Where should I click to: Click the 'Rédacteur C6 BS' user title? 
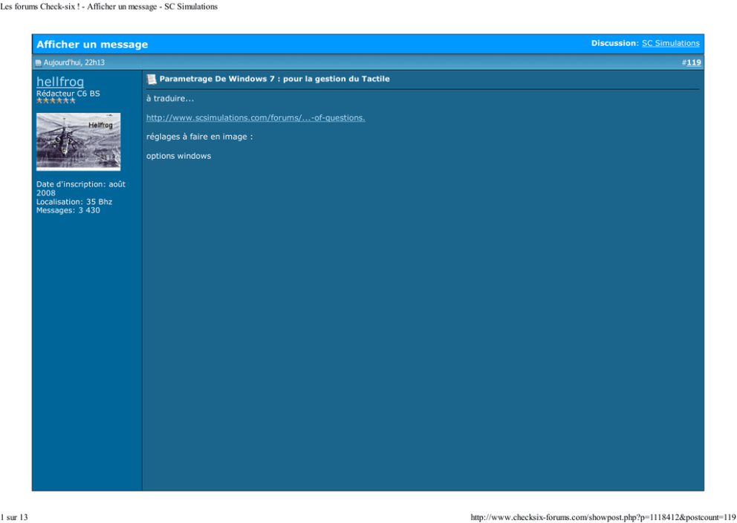pos(68,94)
